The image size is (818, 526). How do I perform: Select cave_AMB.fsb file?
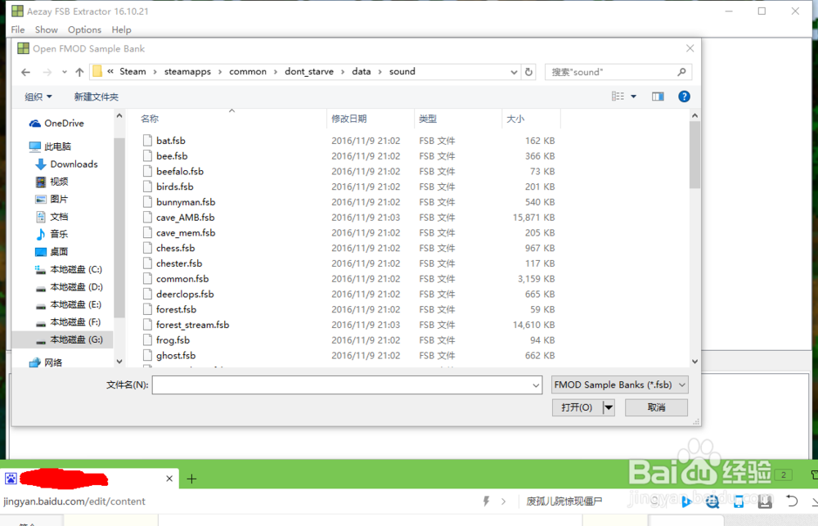[x=185, y=218]
